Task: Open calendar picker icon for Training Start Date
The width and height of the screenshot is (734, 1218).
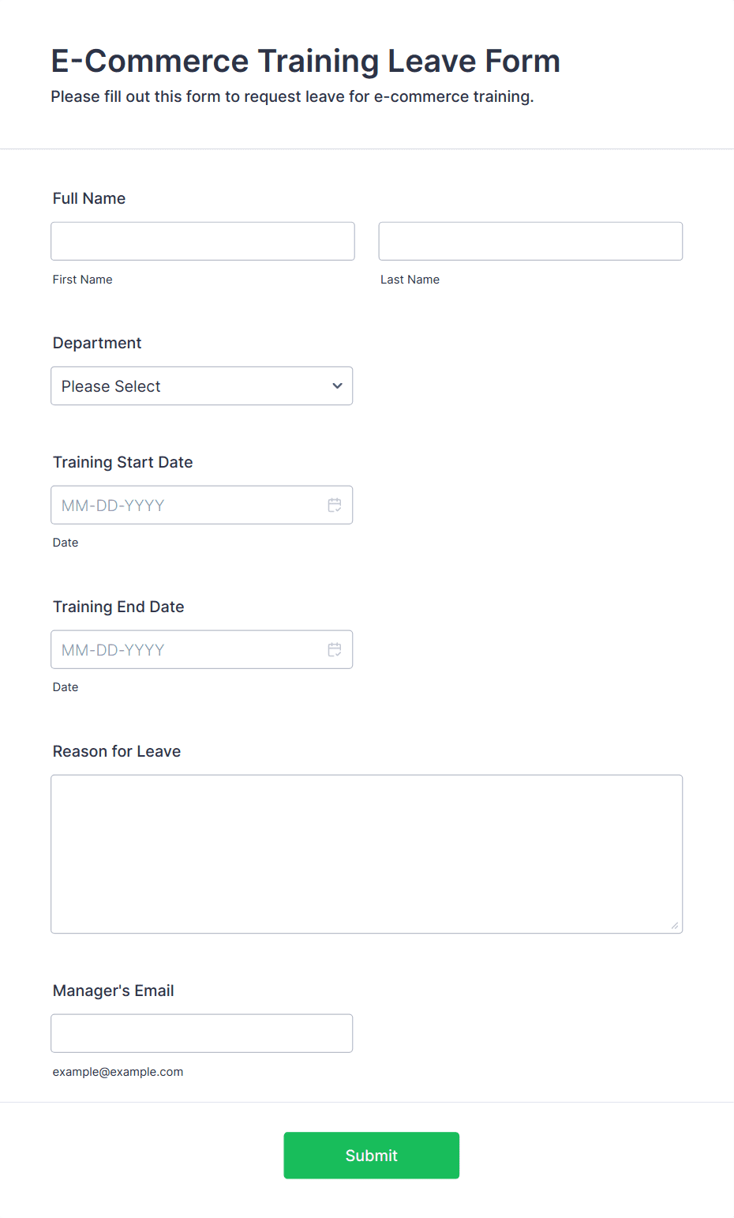Action: pyautogui.click(x=335, y=506)
